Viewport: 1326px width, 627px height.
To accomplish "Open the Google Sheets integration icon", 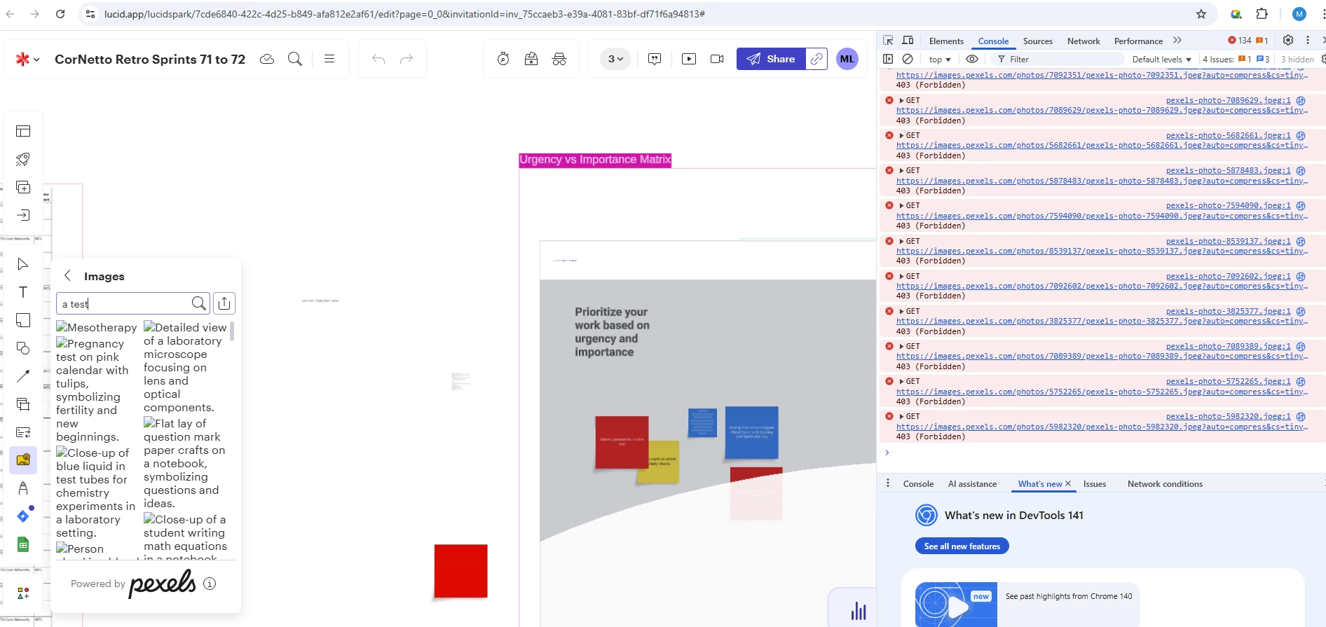I will pyautogui.click(x=23, y=544).
